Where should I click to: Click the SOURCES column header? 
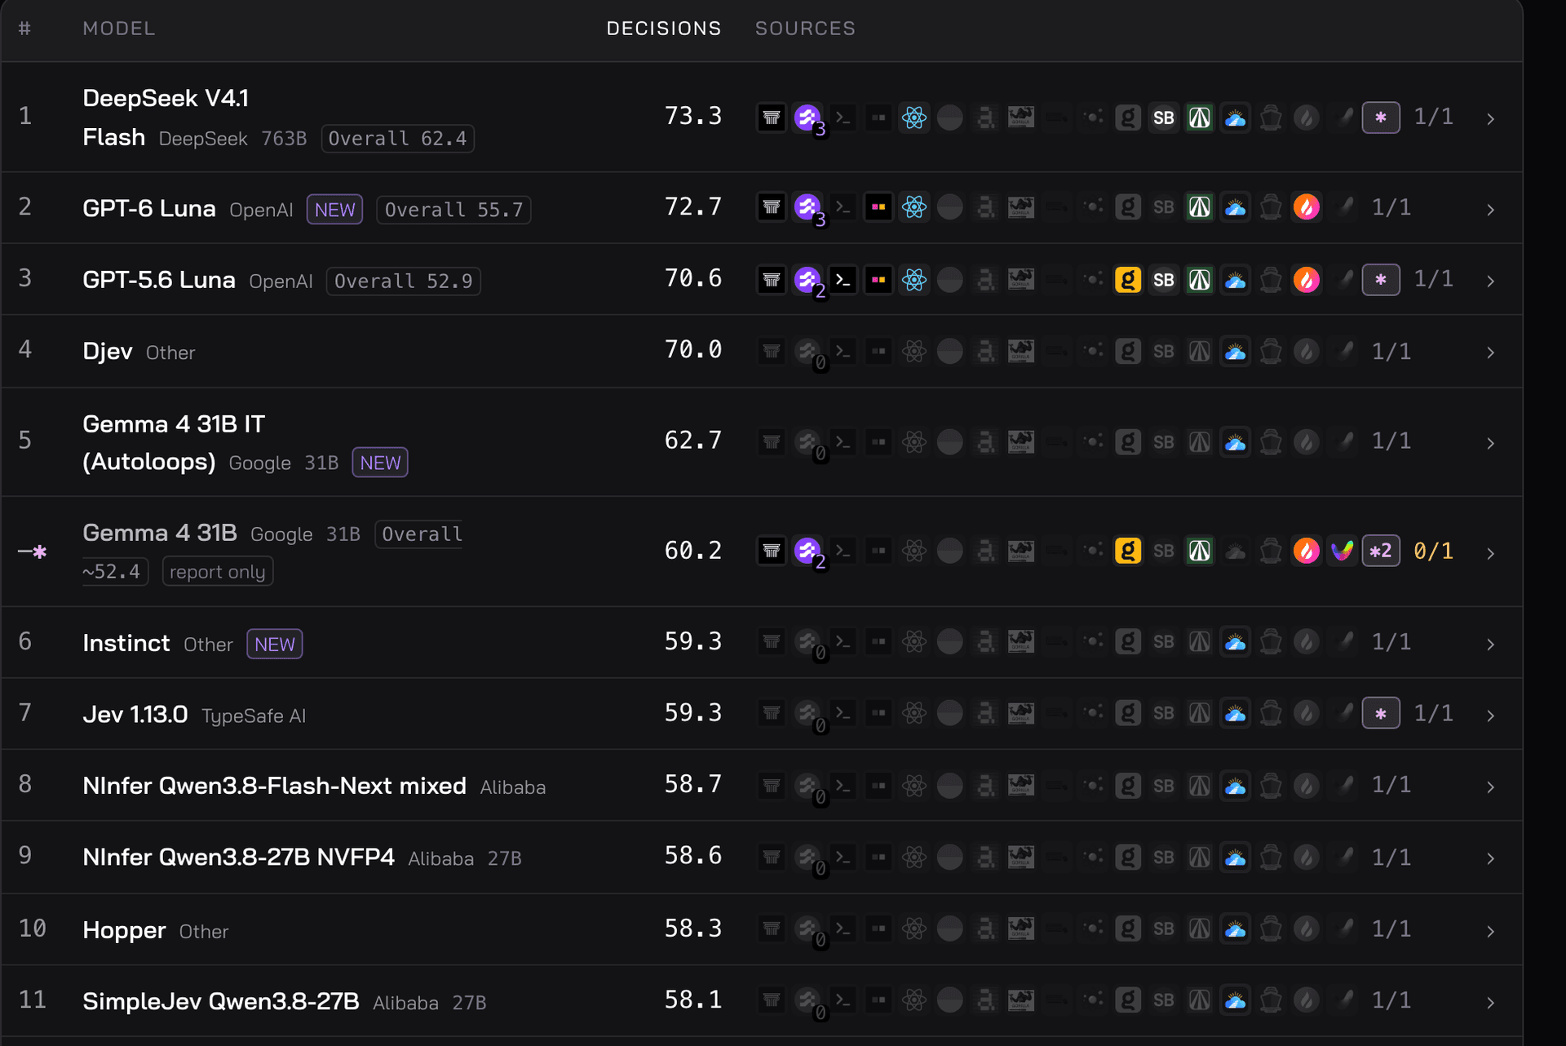pyautogui.click(x=805, y=29)
